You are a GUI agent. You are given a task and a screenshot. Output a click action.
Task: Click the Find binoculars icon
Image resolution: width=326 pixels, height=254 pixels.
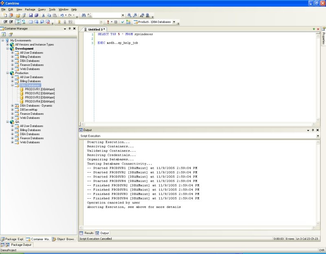click(84, 15)
